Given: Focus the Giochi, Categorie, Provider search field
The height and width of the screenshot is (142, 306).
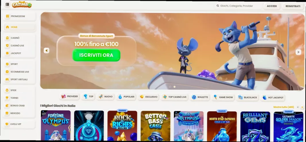Looking at the screenshot, I should 238,6.
